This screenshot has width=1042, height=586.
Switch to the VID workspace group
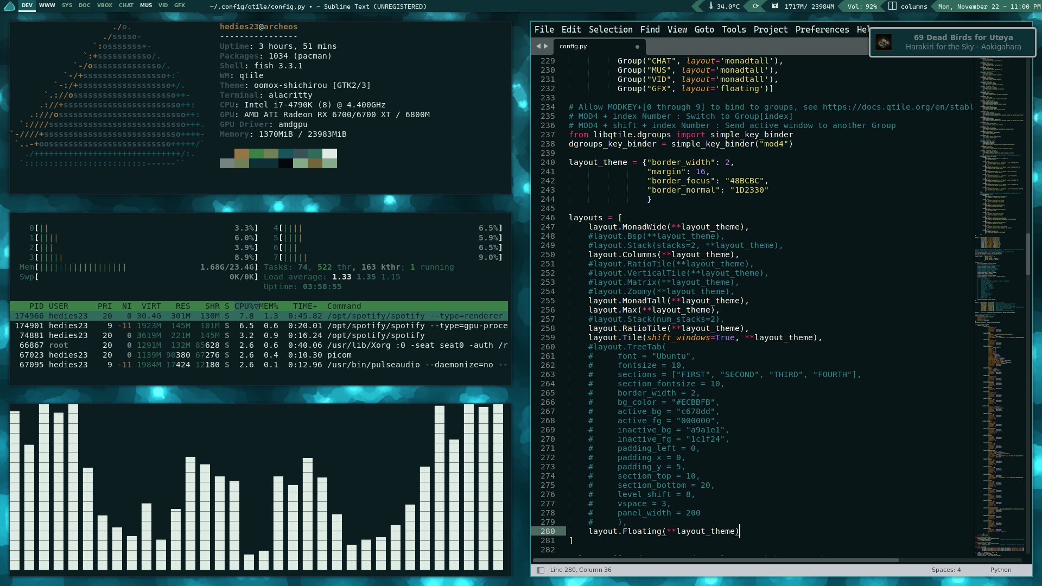pos(163,5)
